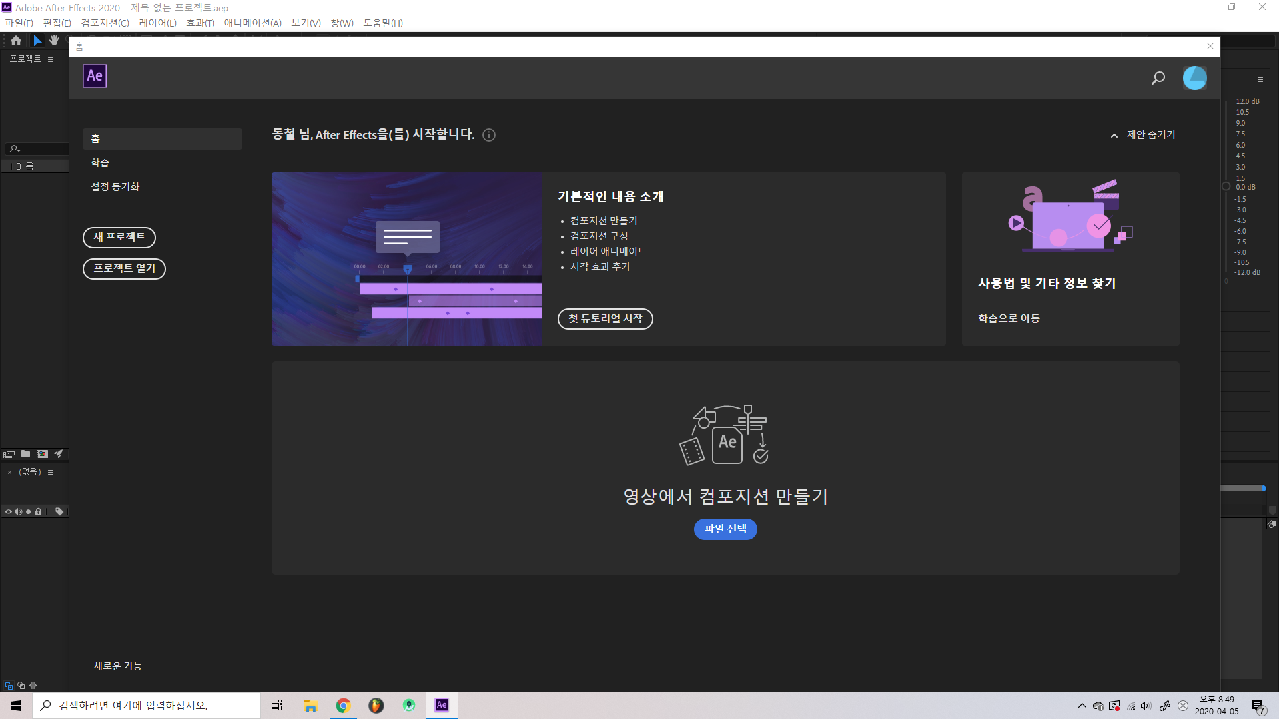This screenshot has height=719, width=1279.
Task: Open the 도움말(H) menu
Action: pyautogui.click(x=383, y=23)
